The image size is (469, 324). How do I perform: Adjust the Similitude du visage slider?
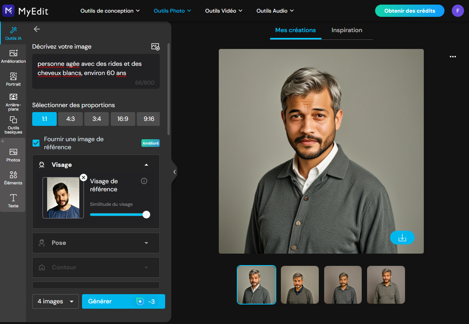tap(120, 215)
